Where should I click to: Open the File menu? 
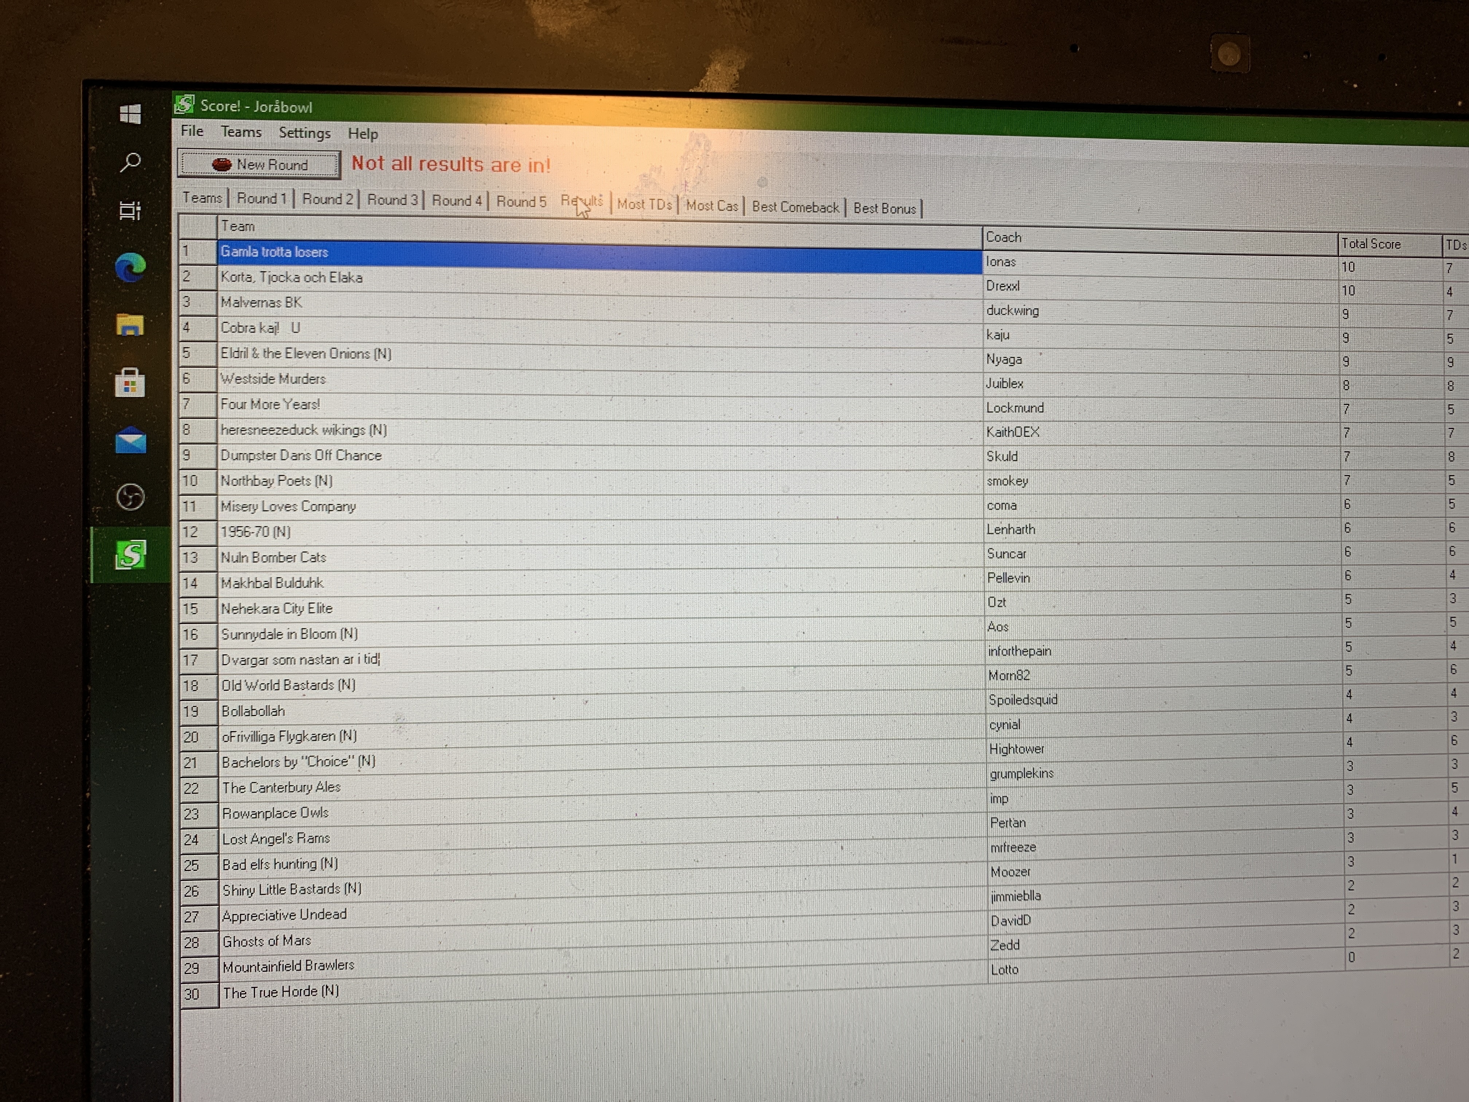point(192,131)
